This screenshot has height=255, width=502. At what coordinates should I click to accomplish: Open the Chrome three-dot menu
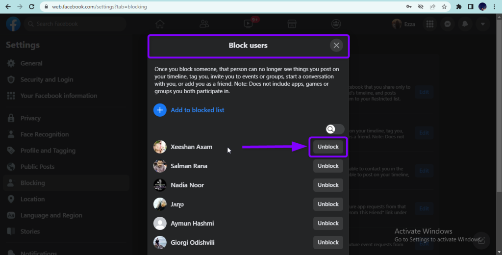[494, 6]
